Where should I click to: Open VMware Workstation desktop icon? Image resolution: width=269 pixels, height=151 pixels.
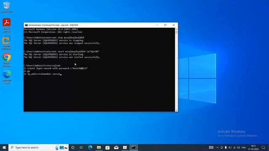(7, 43)
